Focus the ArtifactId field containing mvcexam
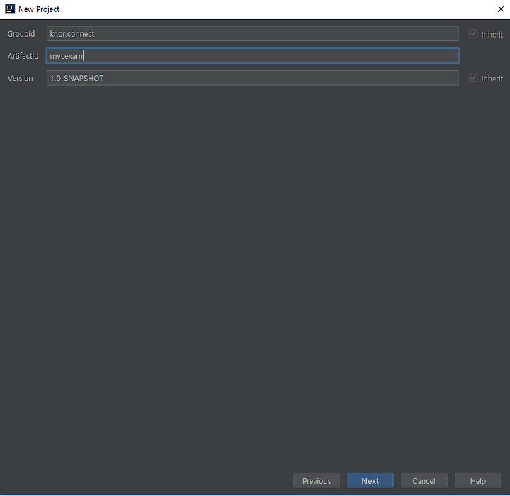Viewport: 510px width, 496px height. pos(253,56)
